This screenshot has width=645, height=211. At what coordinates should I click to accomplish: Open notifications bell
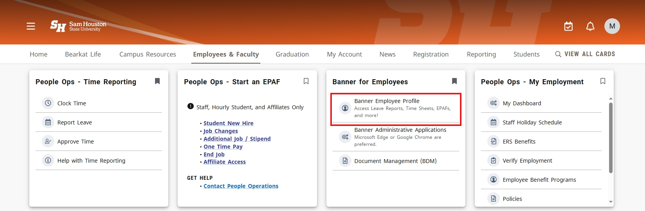tap(590, 26)
